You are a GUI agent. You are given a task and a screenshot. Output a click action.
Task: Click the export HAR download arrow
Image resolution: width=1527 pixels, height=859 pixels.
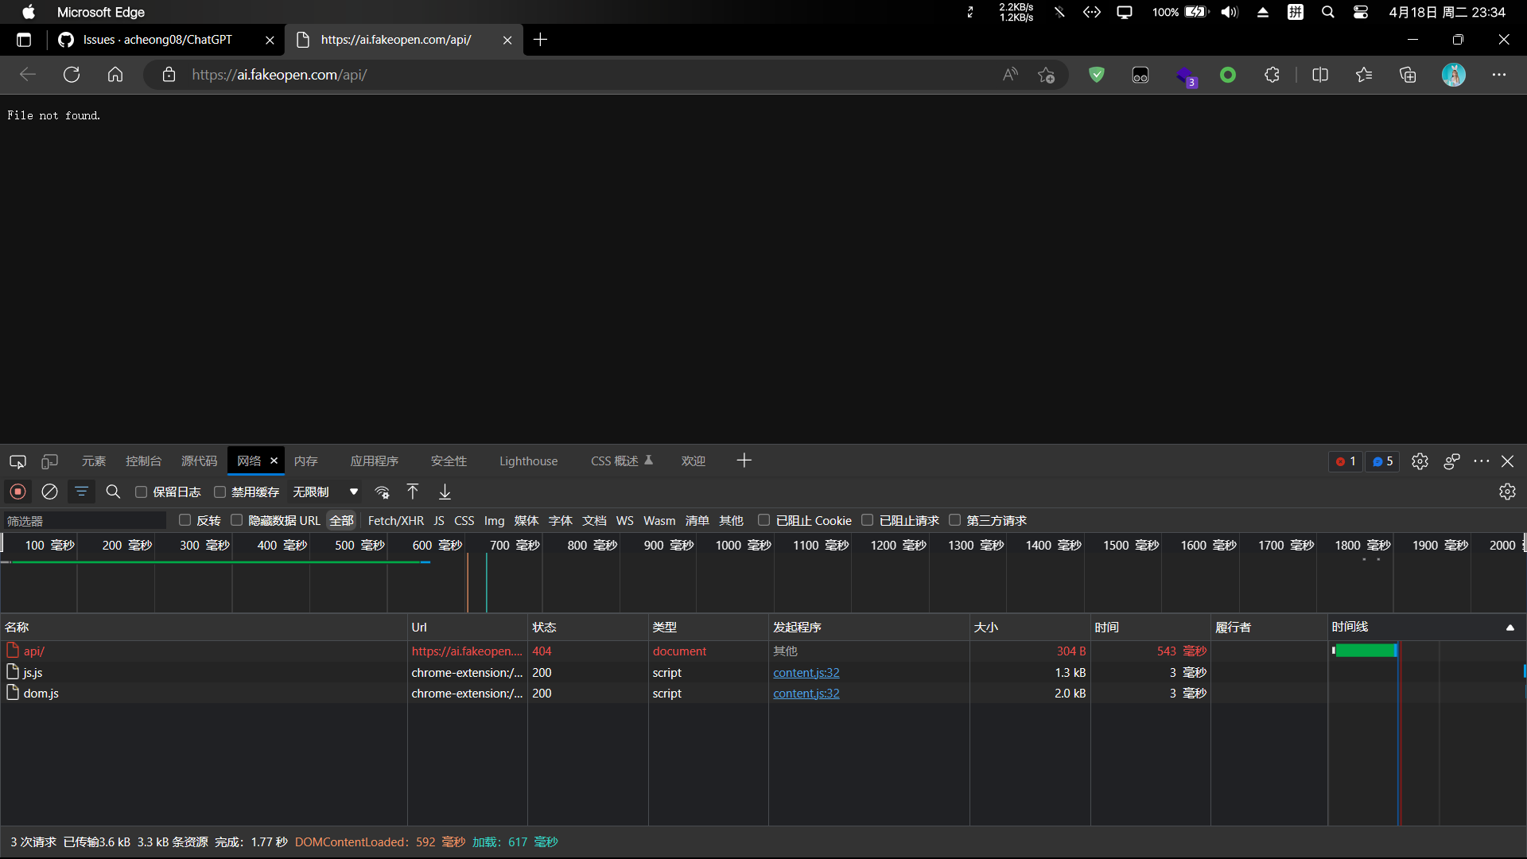[x=445, y=492]
